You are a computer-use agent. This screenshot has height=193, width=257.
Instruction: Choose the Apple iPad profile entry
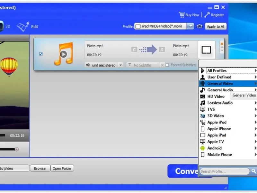coord(228,135)
